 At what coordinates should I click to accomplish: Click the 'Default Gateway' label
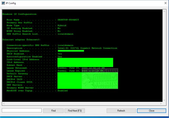pyautogui.click(x=17, y=74)
